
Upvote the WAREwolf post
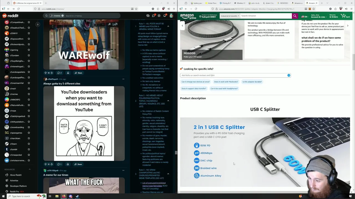pos(45,73)
